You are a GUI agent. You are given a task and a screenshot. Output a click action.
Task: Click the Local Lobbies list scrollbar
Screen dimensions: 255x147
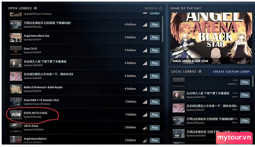pyautogui.click(x=252, y=81)
